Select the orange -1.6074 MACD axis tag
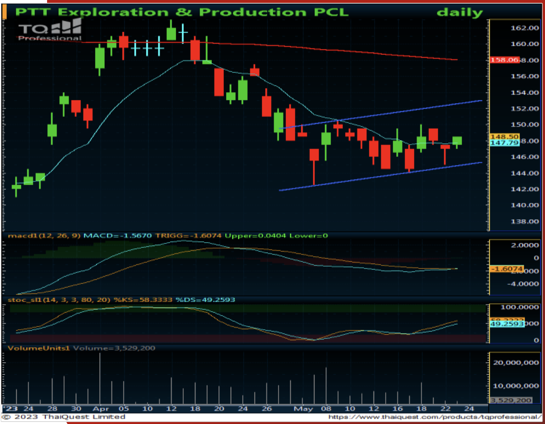 507,269
